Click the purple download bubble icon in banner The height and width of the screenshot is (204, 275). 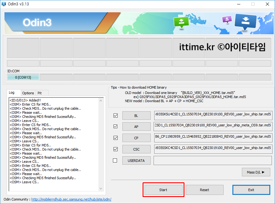coord(227,19)
